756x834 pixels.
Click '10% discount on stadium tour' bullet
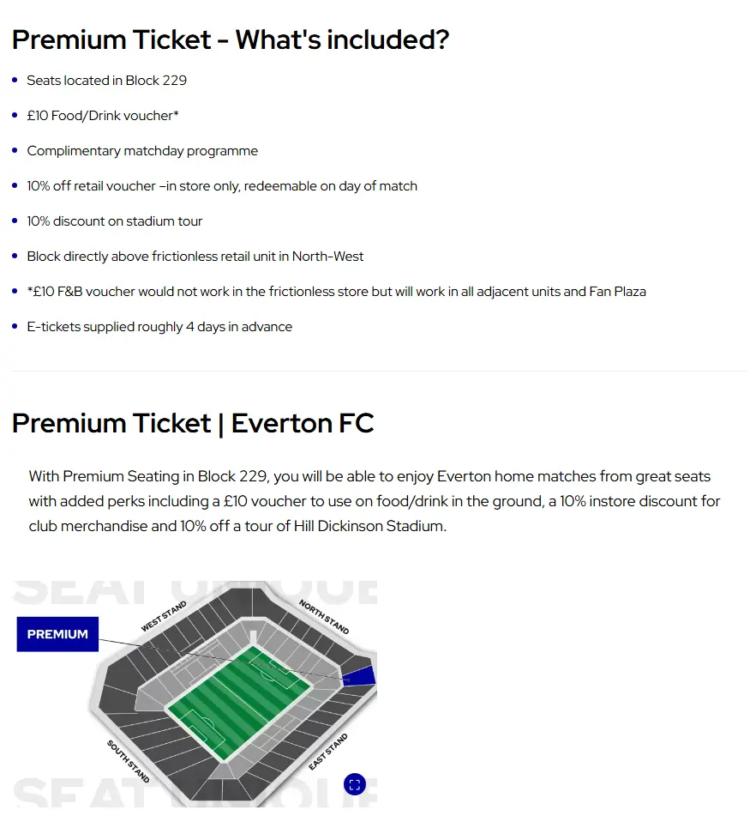tap(115, 221)
